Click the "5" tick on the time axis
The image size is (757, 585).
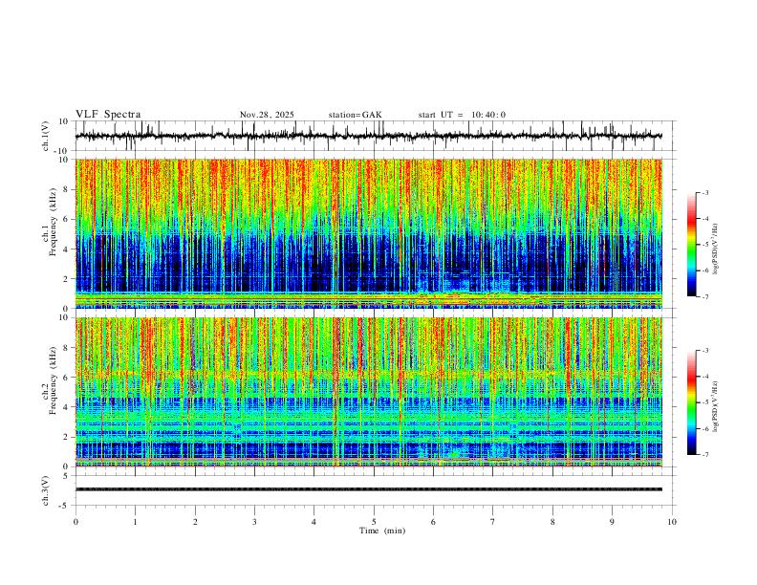pyautogui.click(x=374, y=522)
